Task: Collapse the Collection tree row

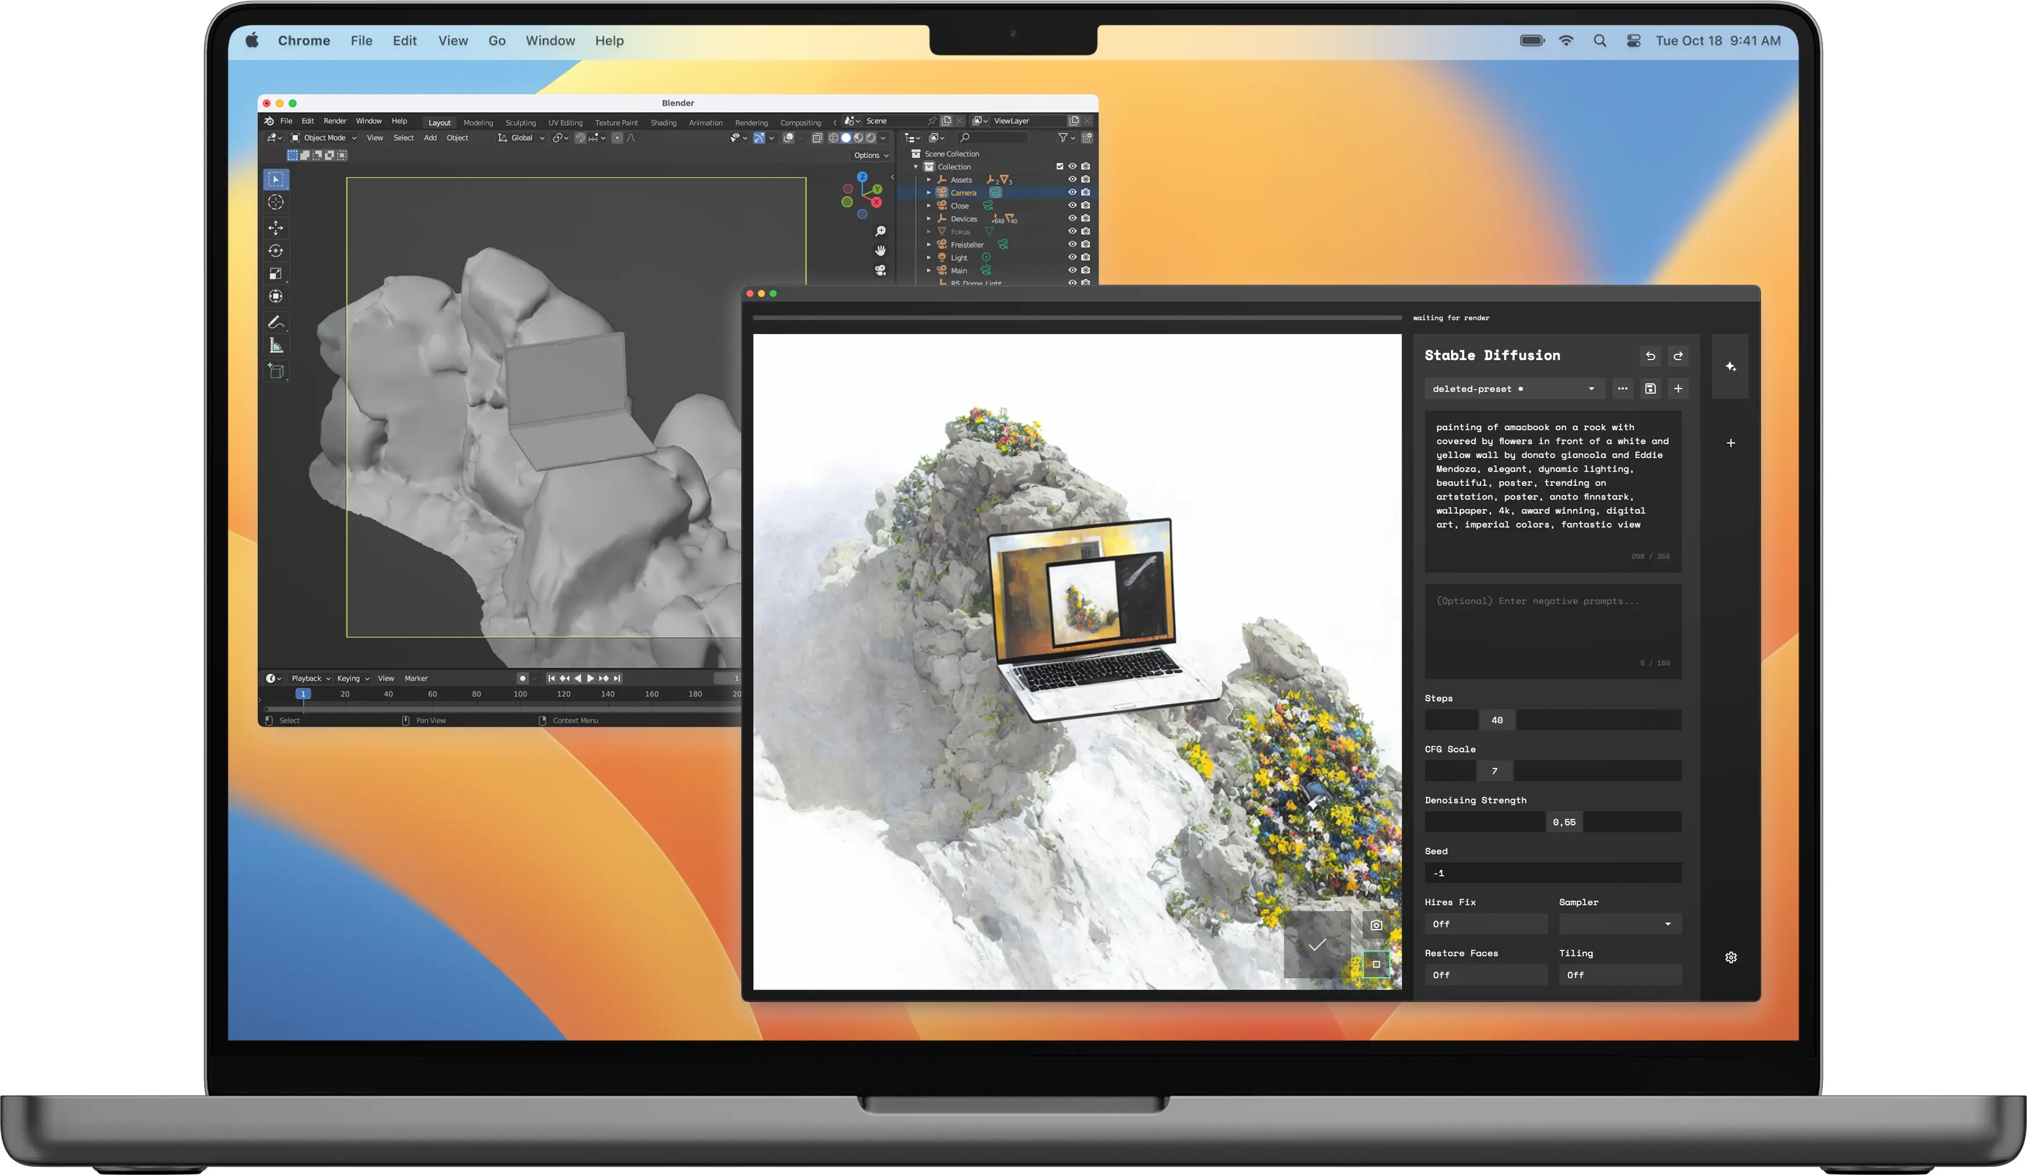Action: pyautogui.click(x=916, y=167)
